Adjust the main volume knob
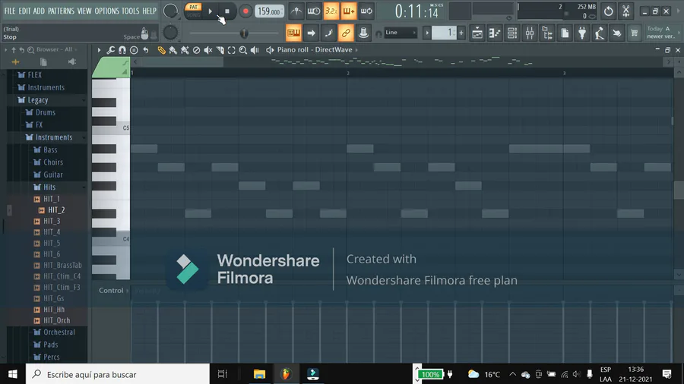Viewport: 684px width, 384px height. [170, 11]
